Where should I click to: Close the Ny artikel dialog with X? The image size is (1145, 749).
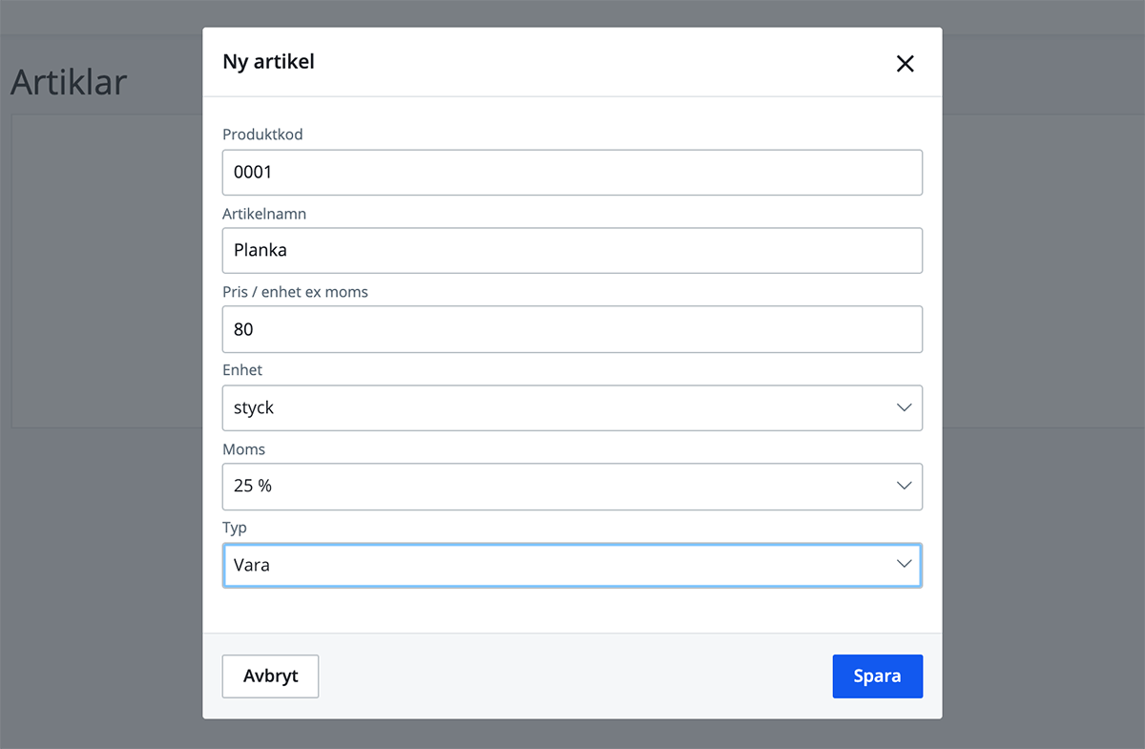pyautogui.click(x=905, y=63)
